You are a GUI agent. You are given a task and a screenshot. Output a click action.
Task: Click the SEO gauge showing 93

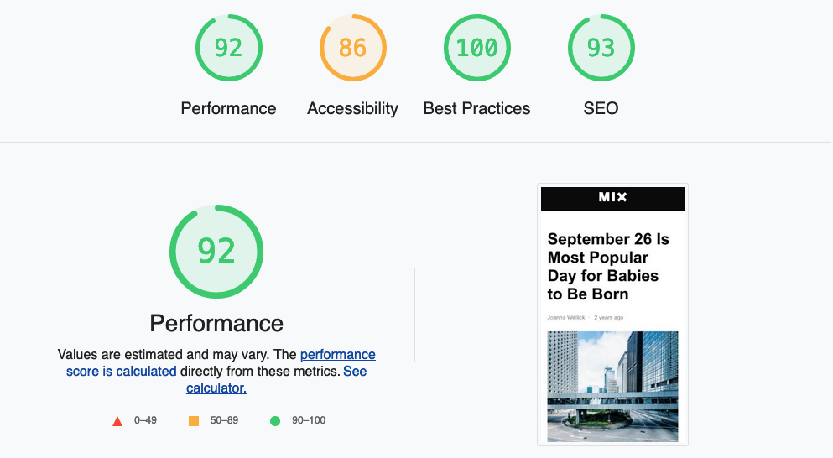click(601, 48)
